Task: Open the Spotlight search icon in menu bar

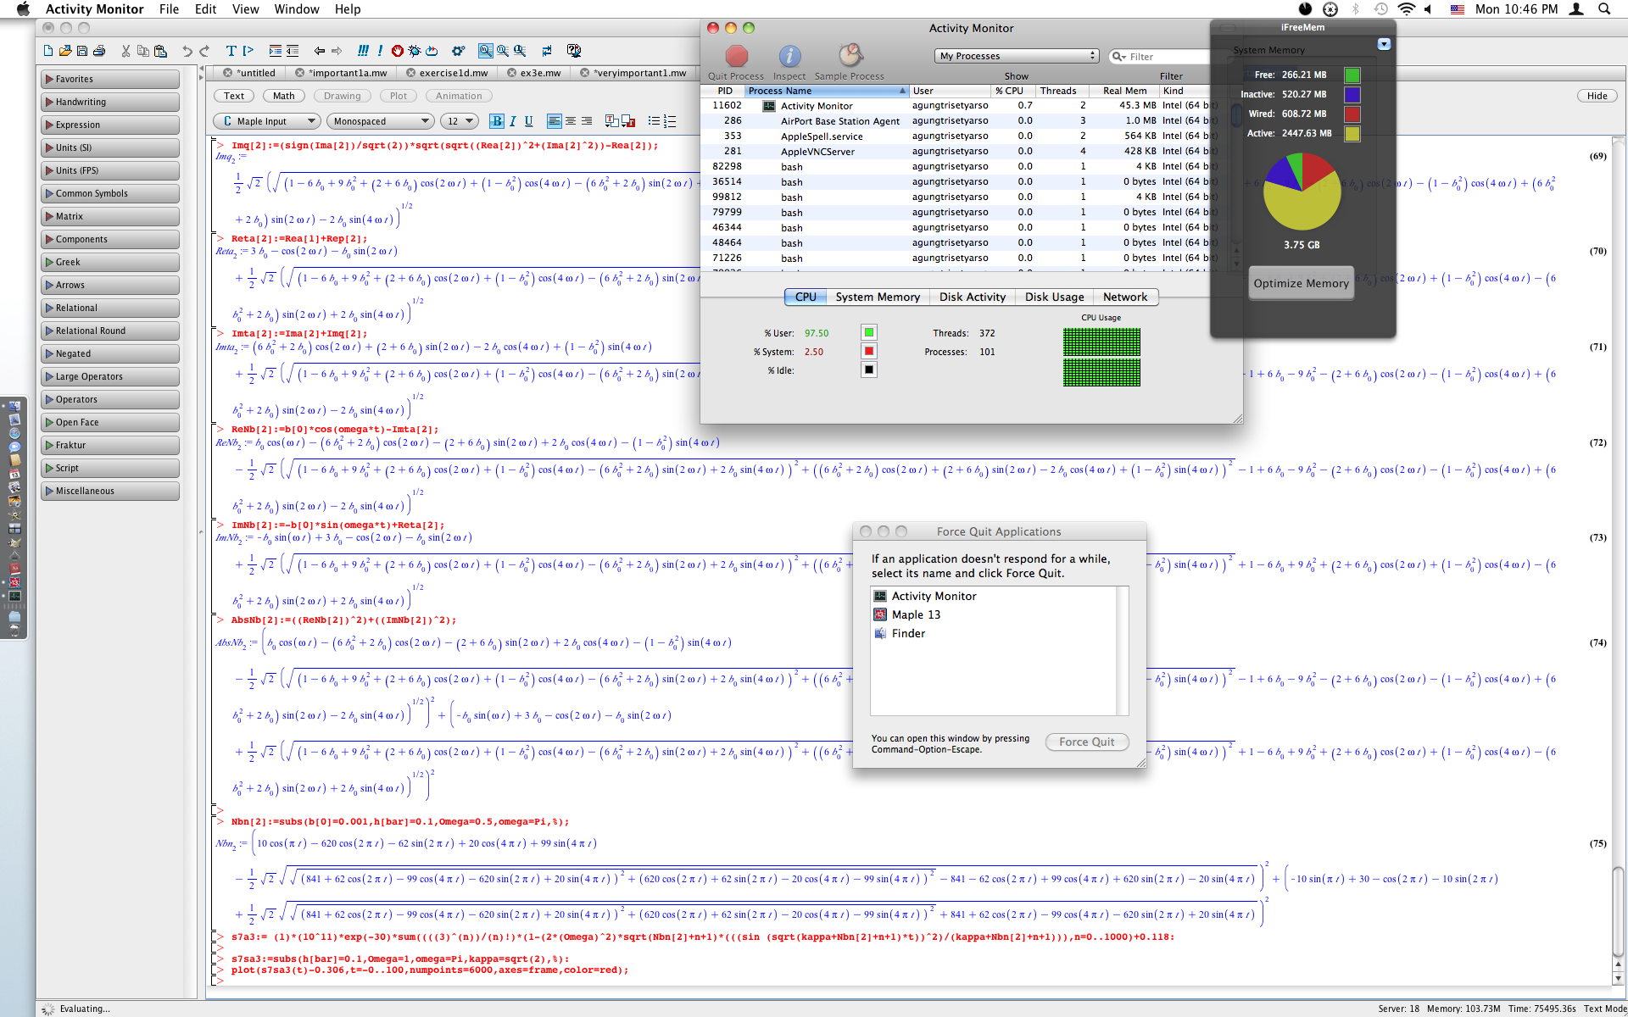Action: click(1604, 9)
